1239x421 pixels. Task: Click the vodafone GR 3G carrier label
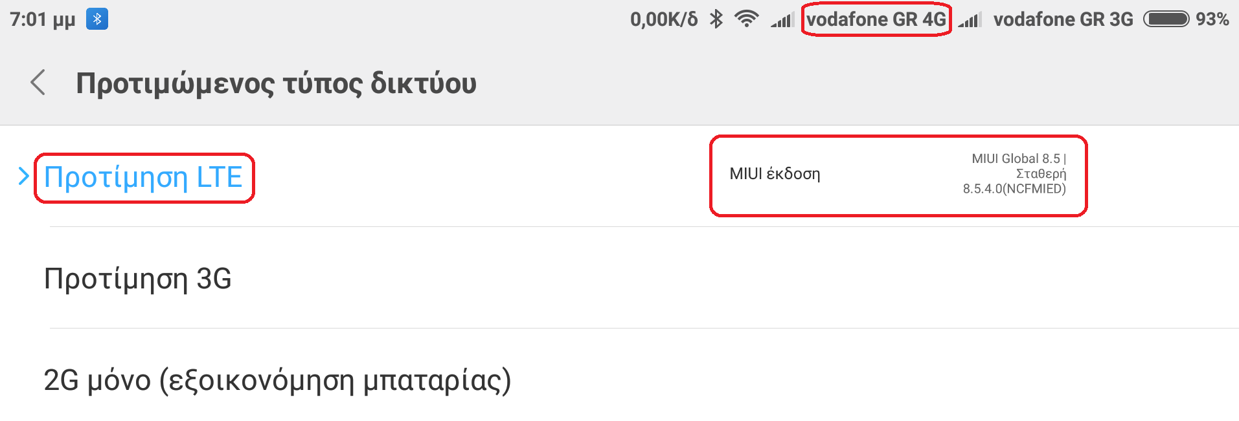[x=1063, y=19]
